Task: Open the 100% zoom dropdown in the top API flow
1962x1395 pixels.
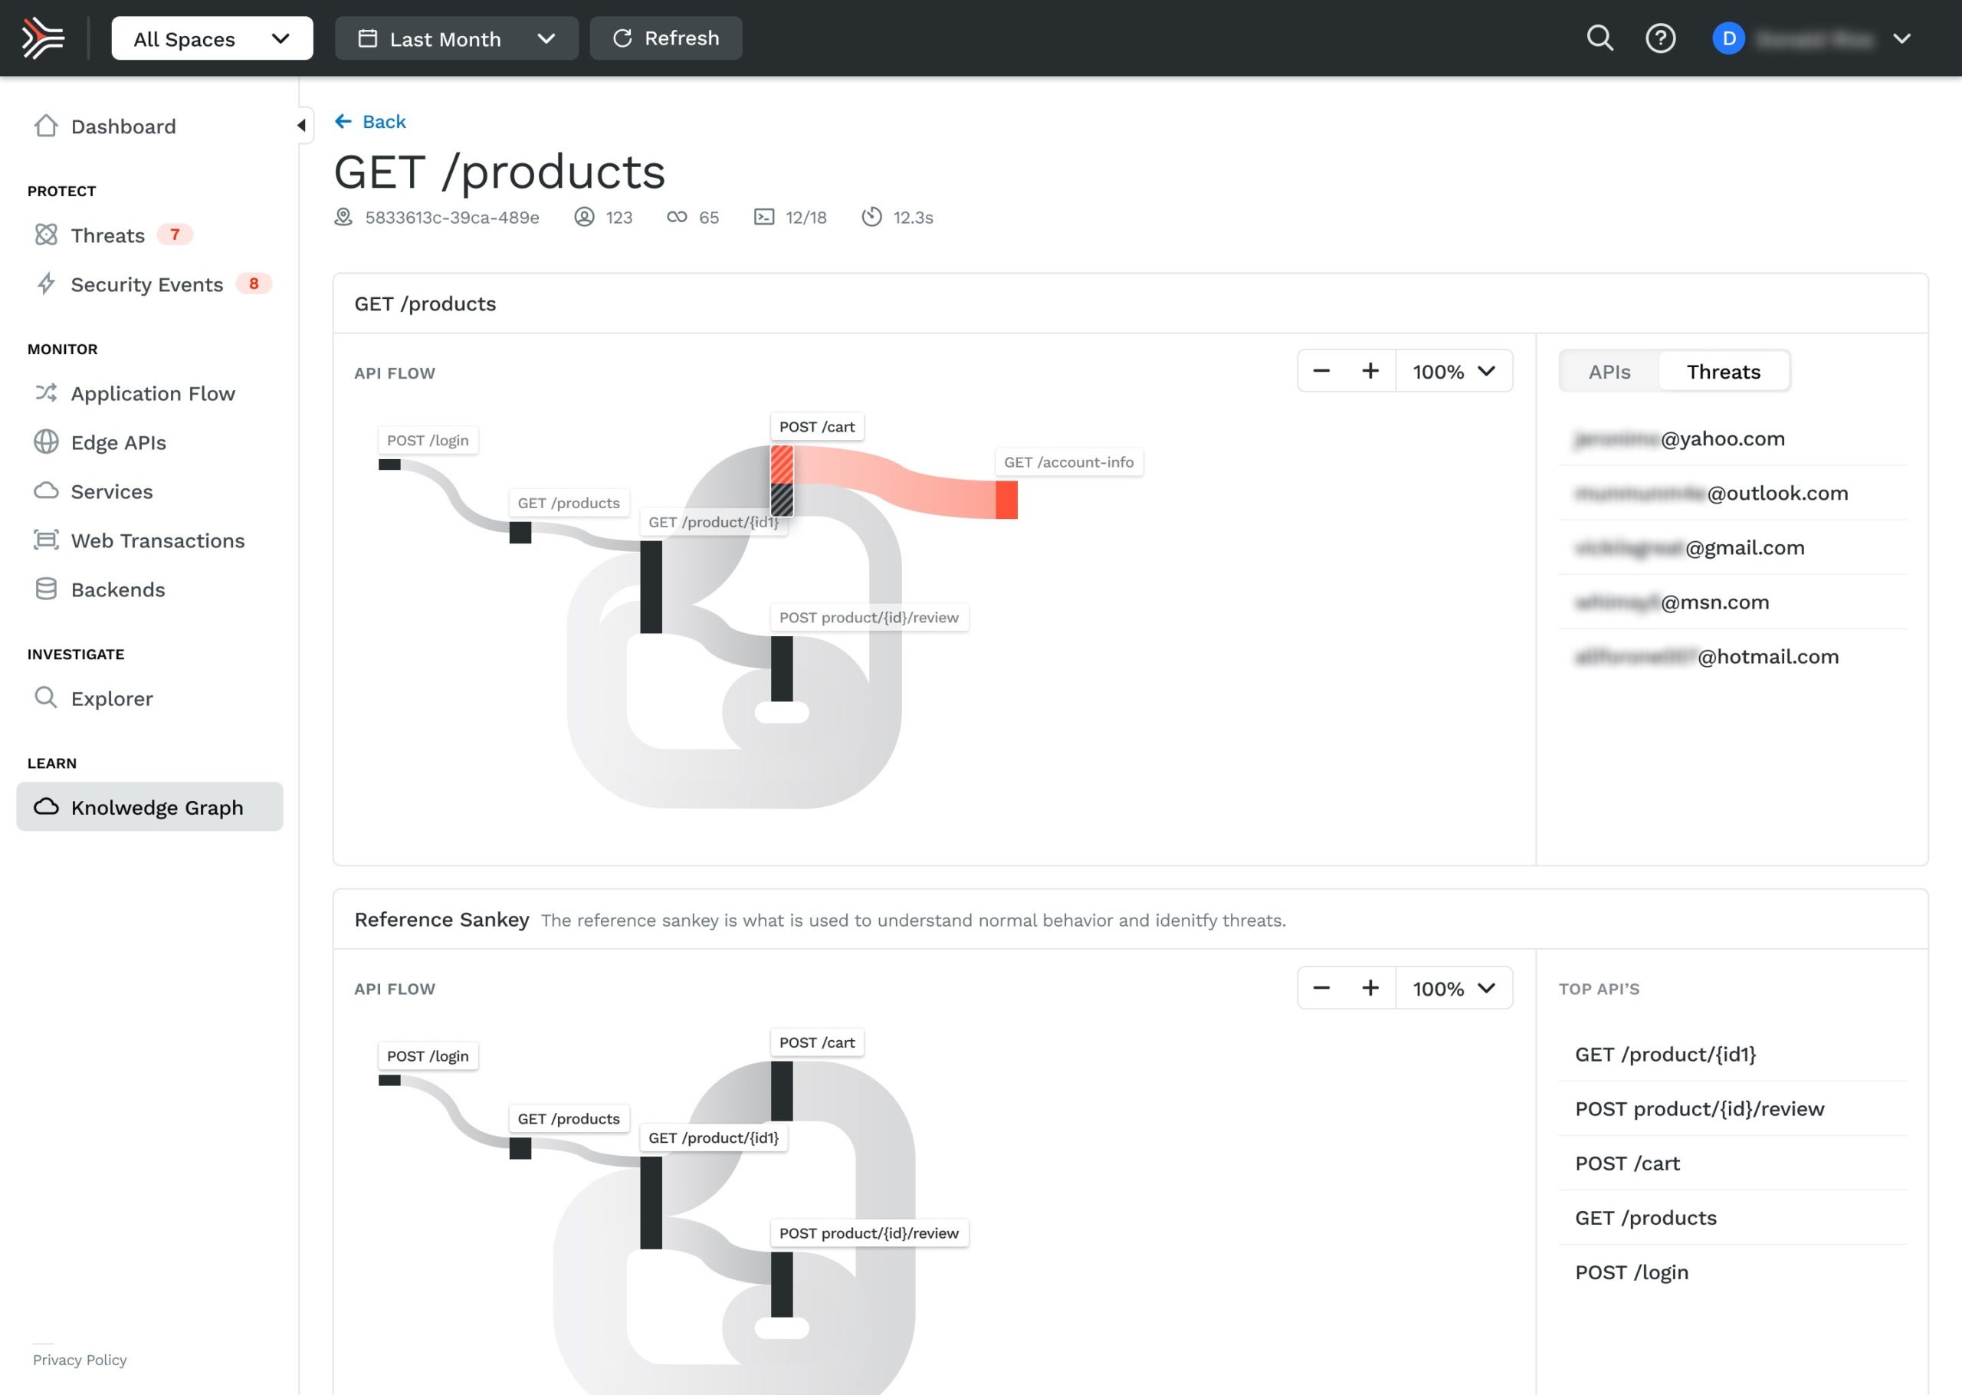Action: 1454,371
